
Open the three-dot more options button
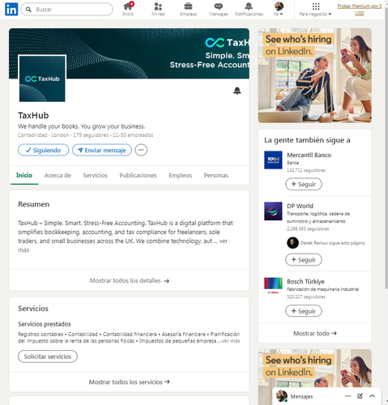coord(141,150)
